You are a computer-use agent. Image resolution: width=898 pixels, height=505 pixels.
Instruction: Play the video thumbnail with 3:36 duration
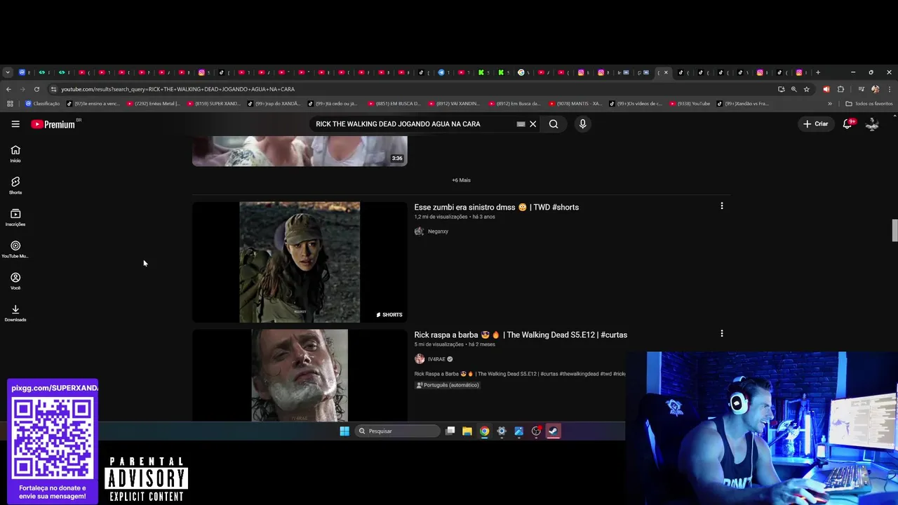point(300,151)
